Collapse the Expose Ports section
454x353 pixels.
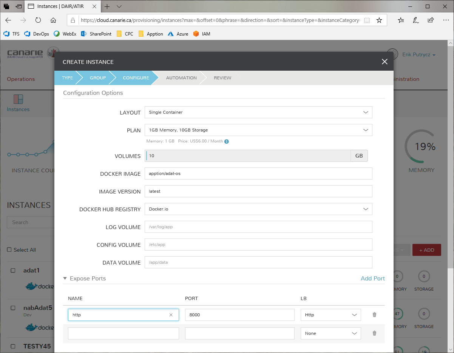pyautogui.click(x=65, y=279)
